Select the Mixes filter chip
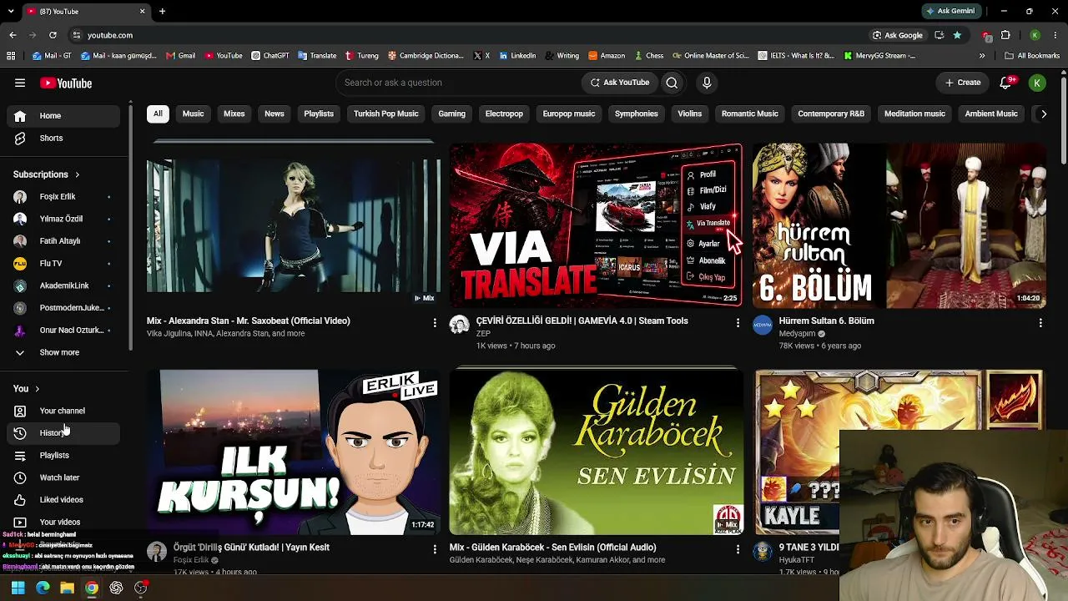The height and width of the screenshot is (601, 1068). pyautogui.click(x=234, y=114)
